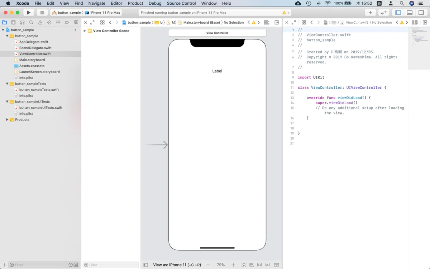Image resolution: width=430 pixels, height=269 pixels.
Task: Go back in storyboard editor history
Action: [x=110, y=22]
